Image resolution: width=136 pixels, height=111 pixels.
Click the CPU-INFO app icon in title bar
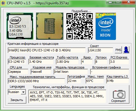point(3,3)
